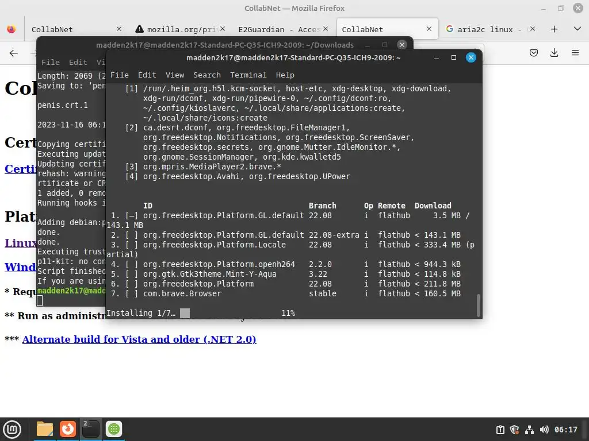Open the green grid app in taskbar
This screenshot has width=589, height=441.
[x=114, y=429]
